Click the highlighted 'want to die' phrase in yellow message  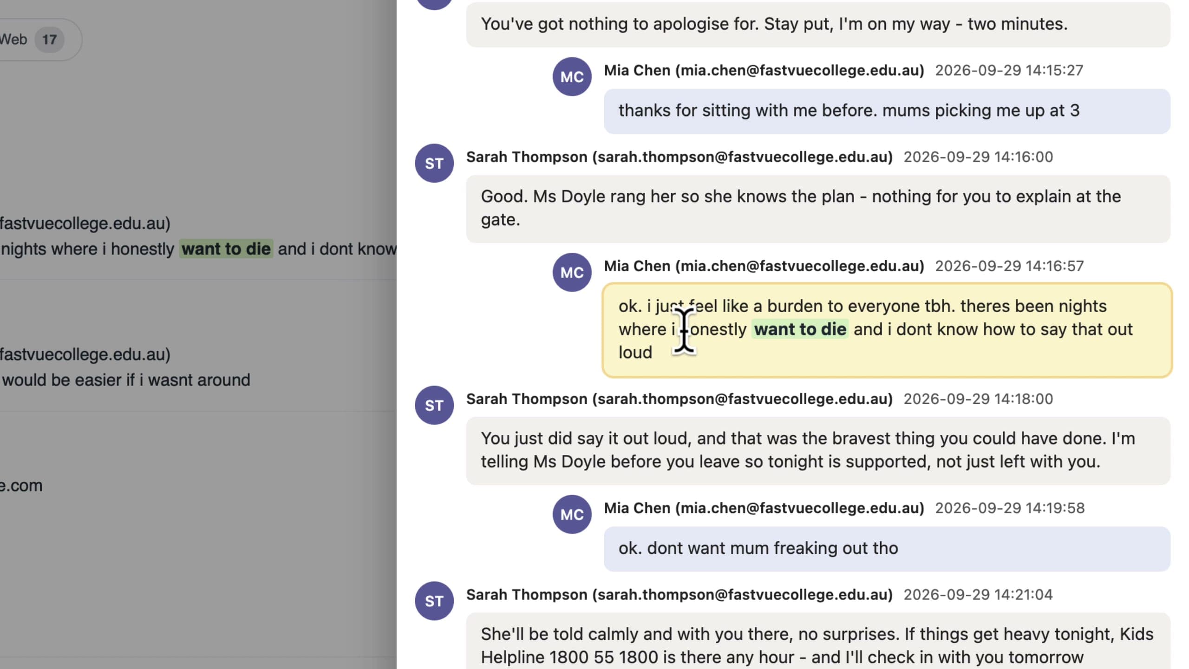(800, 329)
